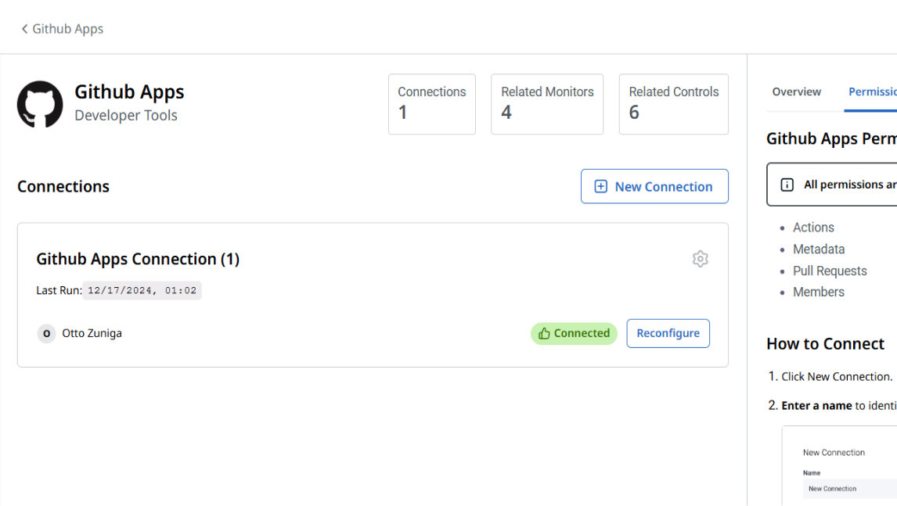Open the Related Monitors card
Image resolution: width=897 pixels, height=506 pixels.
(x=547, y=104)
